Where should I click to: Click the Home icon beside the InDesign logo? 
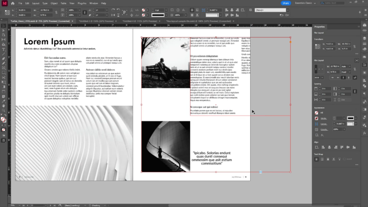[12, 3]
